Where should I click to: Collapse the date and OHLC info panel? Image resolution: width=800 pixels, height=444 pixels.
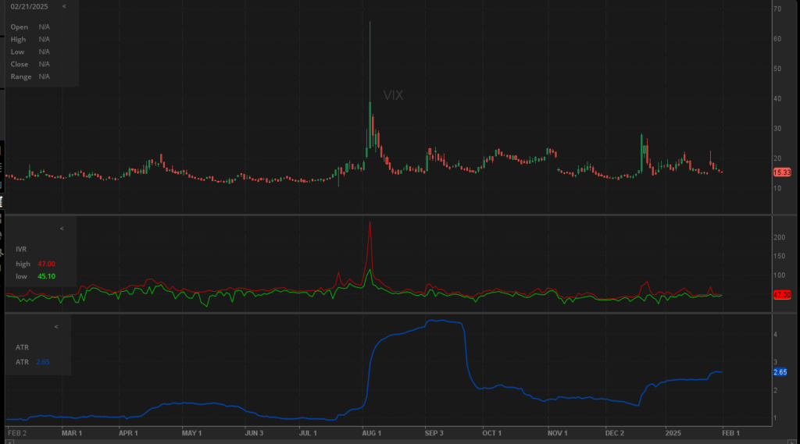click(x=64, y=6)
